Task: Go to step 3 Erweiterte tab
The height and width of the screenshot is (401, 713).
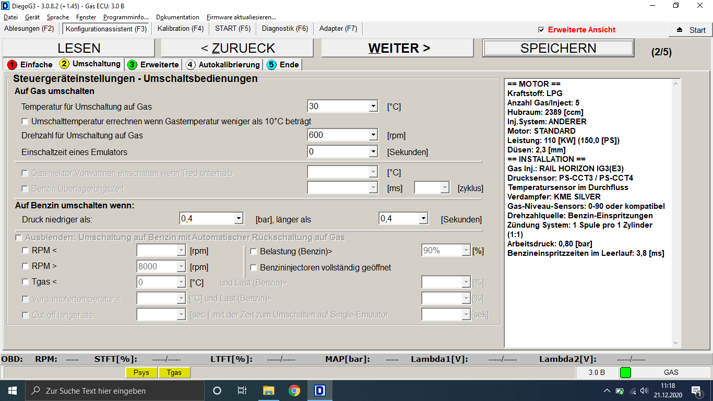Action: pos(153,65)
